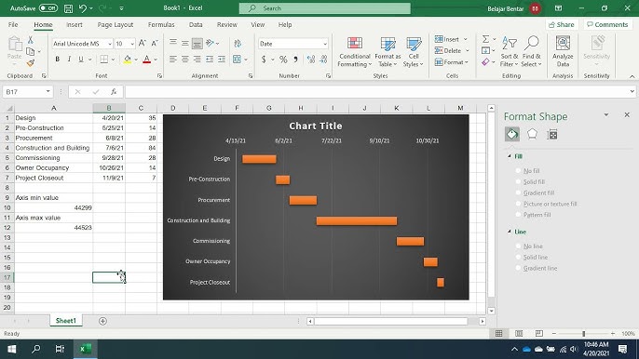Switch to the Data tab
The height and width of the screenshot is (359, 639).
[x=196, y=25]
